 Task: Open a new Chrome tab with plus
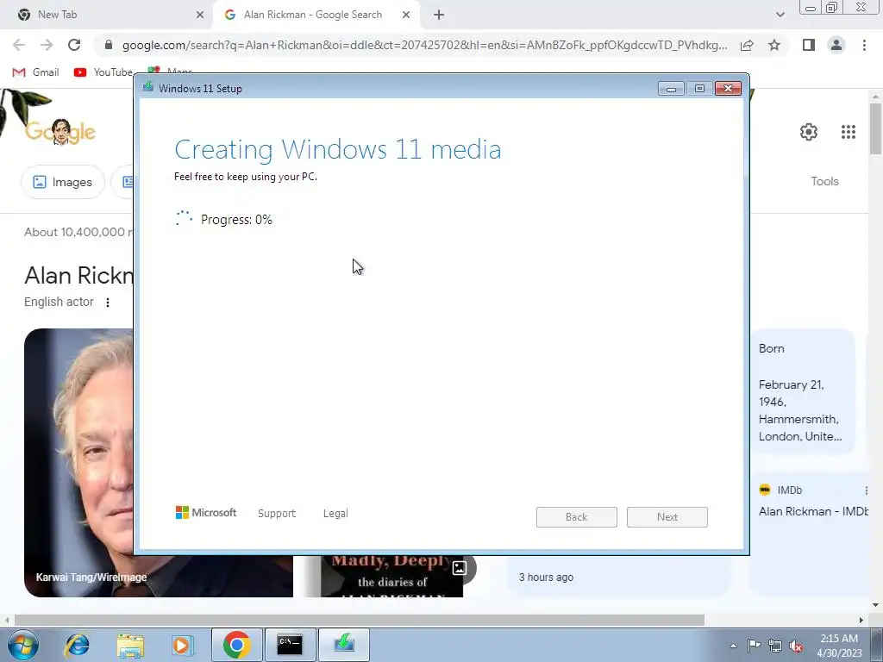coord(439,15)
